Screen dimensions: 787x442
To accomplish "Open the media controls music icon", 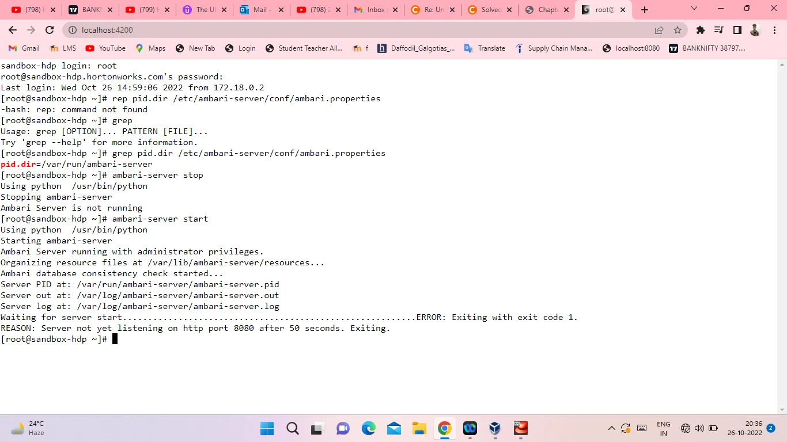I will 719,30.
